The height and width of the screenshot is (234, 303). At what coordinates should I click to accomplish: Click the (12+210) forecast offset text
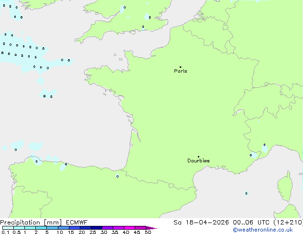288,222
